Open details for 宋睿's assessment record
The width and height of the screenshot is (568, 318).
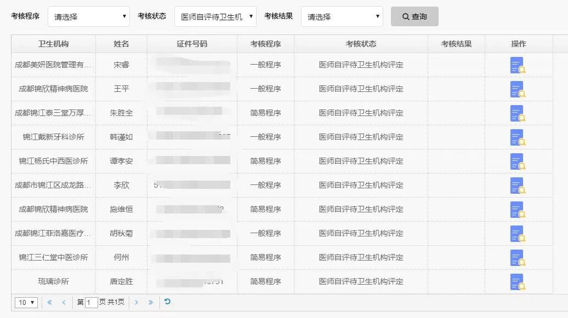(518, 65)
